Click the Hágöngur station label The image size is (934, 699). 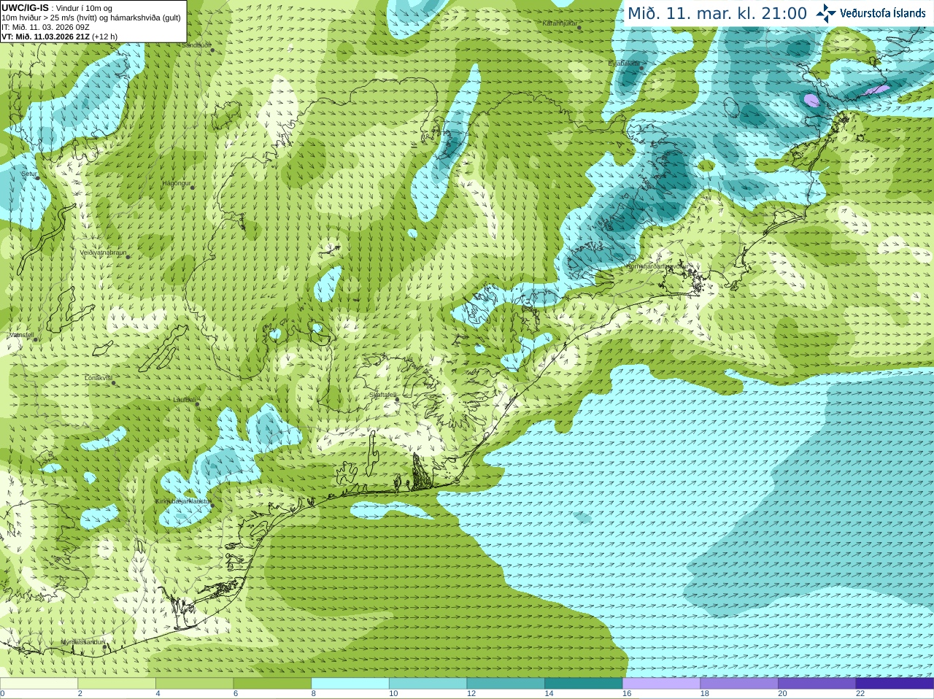coord(176,183)
